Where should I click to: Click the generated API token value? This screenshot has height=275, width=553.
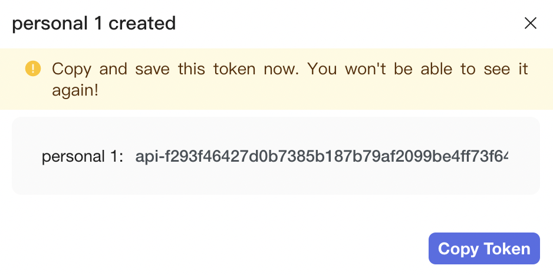coord(321,156)
